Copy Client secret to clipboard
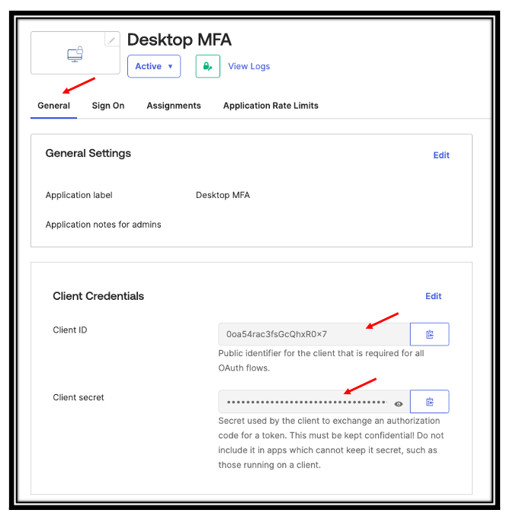 click(x=429, y=402)
